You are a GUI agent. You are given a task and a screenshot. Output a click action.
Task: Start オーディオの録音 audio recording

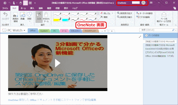tap(145, 13)
